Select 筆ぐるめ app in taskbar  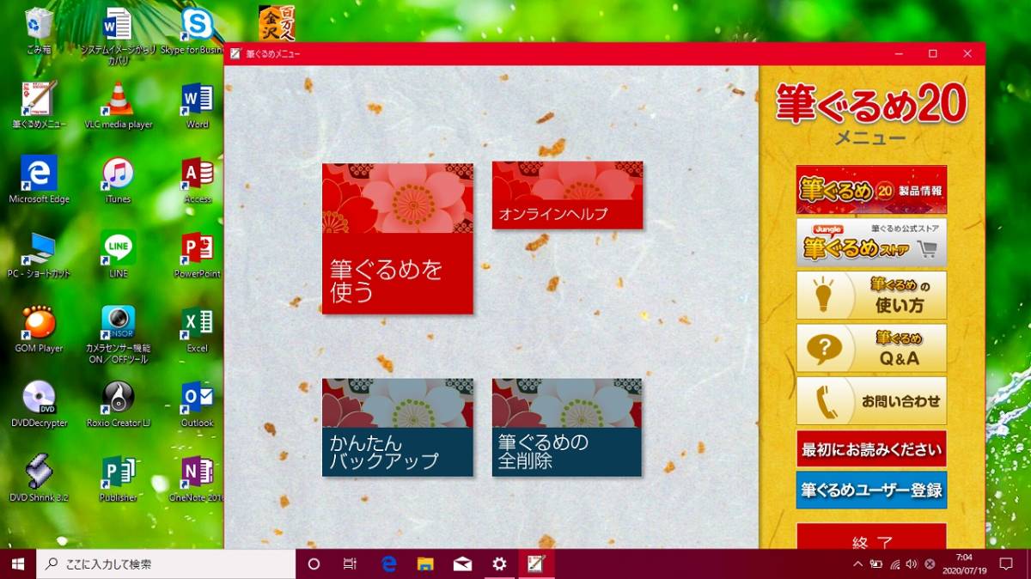(536, 564)
